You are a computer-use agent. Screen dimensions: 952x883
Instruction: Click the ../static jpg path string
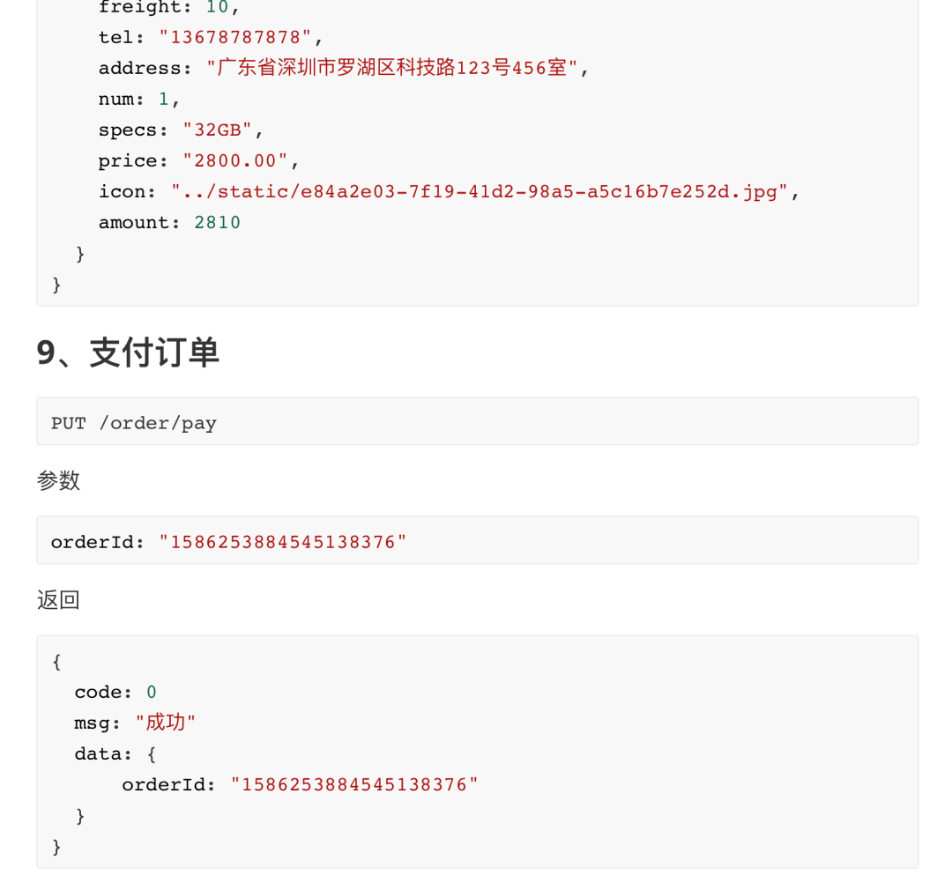pos(480,191)
